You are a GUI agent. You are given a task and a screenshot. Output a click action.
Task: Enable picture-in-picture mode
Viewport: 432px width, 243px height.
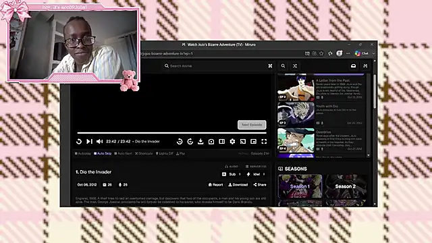coord(254,142)
